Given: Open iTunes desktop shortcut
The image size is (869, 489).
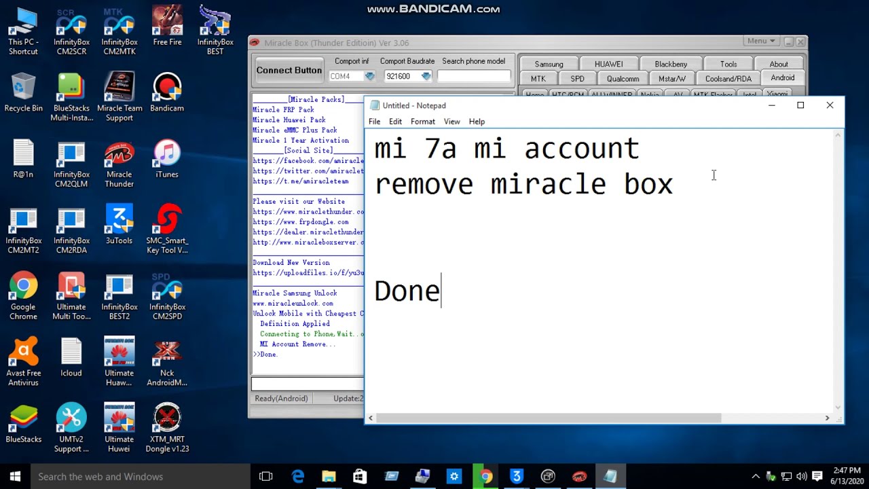Looking at the screenshot, I should click(x=167, y=158).
